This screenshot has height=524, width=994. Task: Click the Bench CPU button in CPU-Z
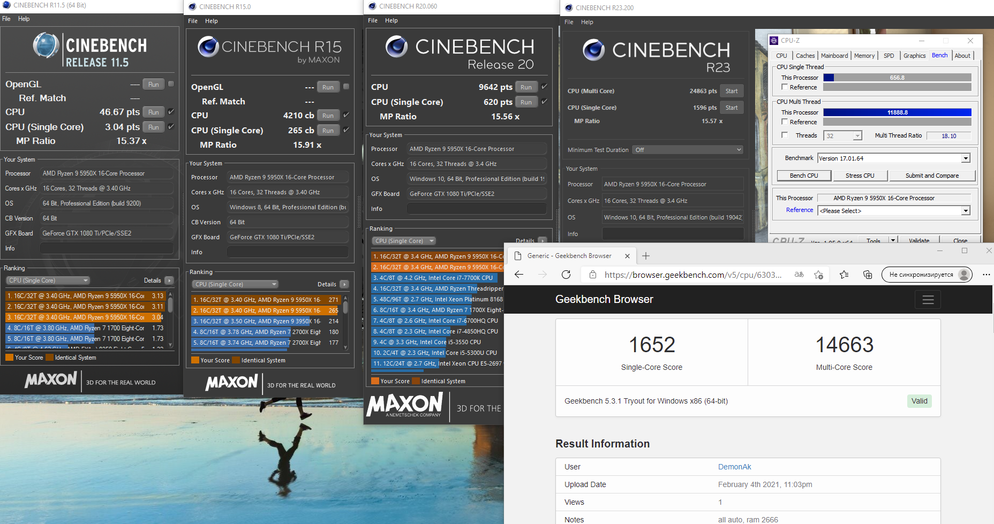[x=804, y=176]
